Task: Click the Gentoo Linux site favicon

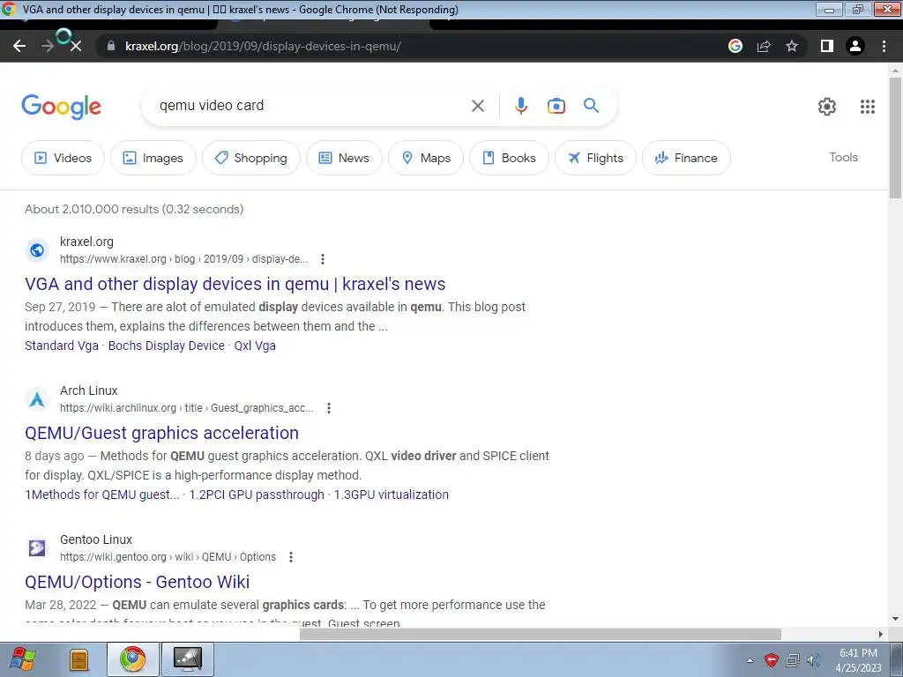Action: pos(37,548)
